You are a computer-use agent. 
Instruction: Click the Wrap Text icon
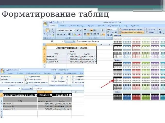102,30
